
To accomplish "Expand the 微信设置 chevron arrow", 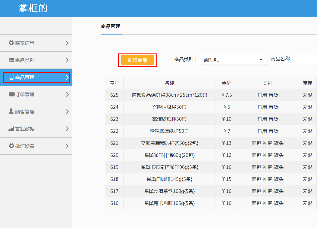I will 67,146.
